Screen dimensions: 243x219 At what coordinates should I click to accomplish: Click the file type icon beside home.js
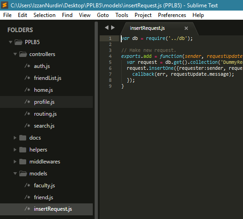click(28, 90)
